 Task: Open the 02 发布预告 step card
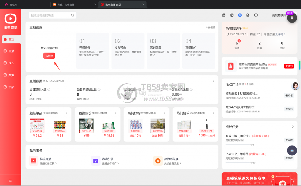[128, 51]
